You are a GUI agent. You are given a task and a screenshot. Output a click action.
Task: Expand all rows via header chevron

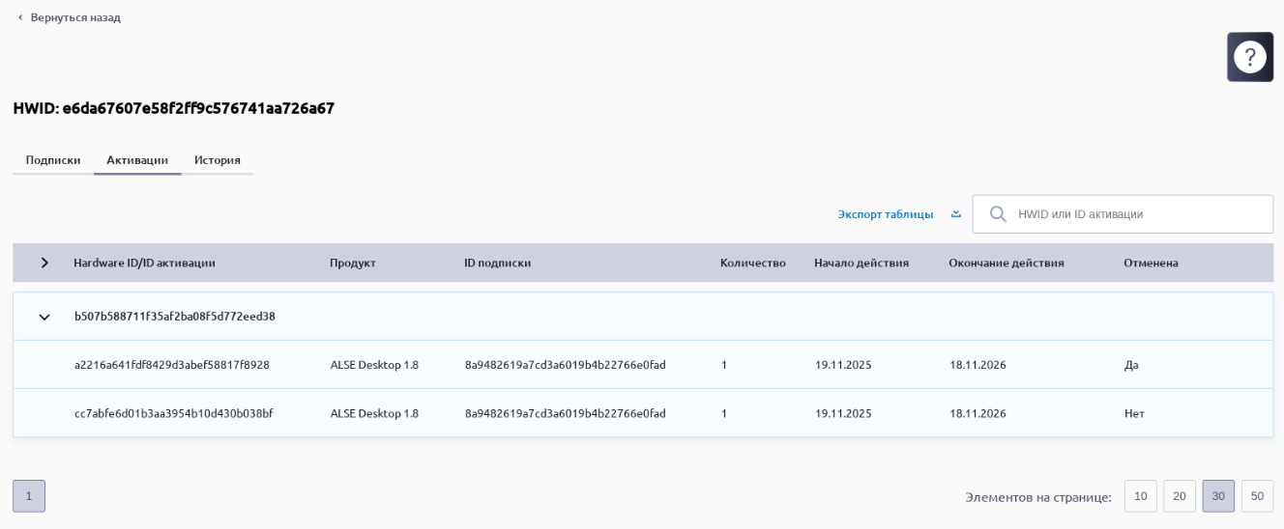click(x=44, y=263)
